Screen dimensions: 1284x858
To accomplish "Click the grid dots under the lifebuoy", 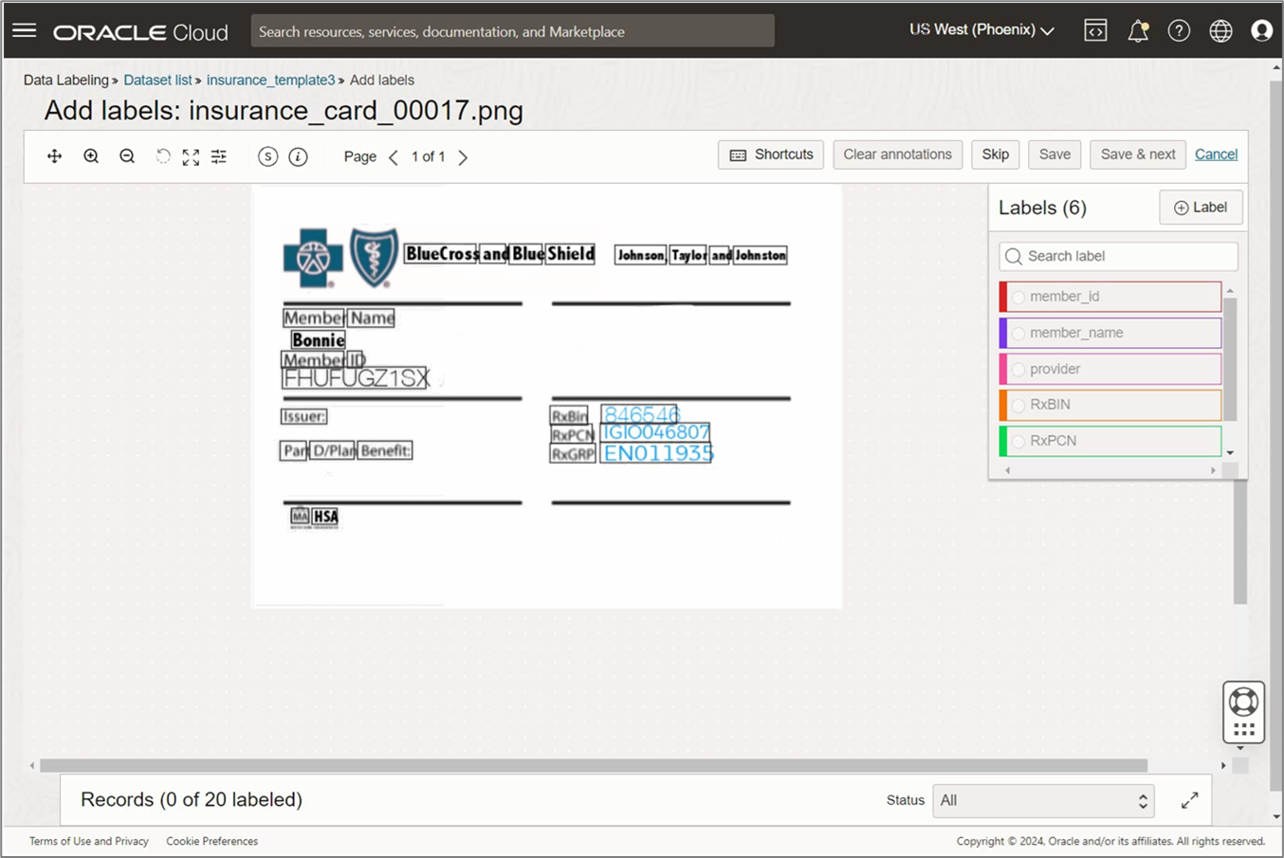I will [x=1243, y=729].
